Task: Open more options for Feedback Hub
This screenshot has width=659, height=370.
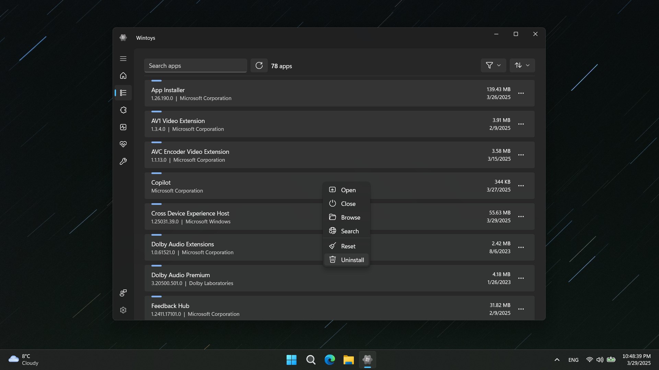Action: 521,309
